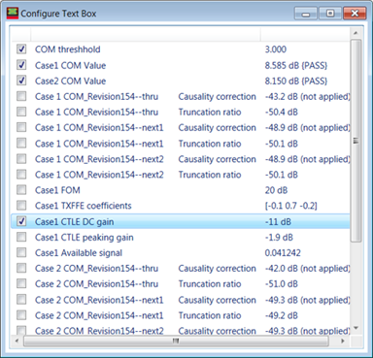Check Case 2 thru Causality correction checkbox

pyautogui.click(x=21, y=268)
